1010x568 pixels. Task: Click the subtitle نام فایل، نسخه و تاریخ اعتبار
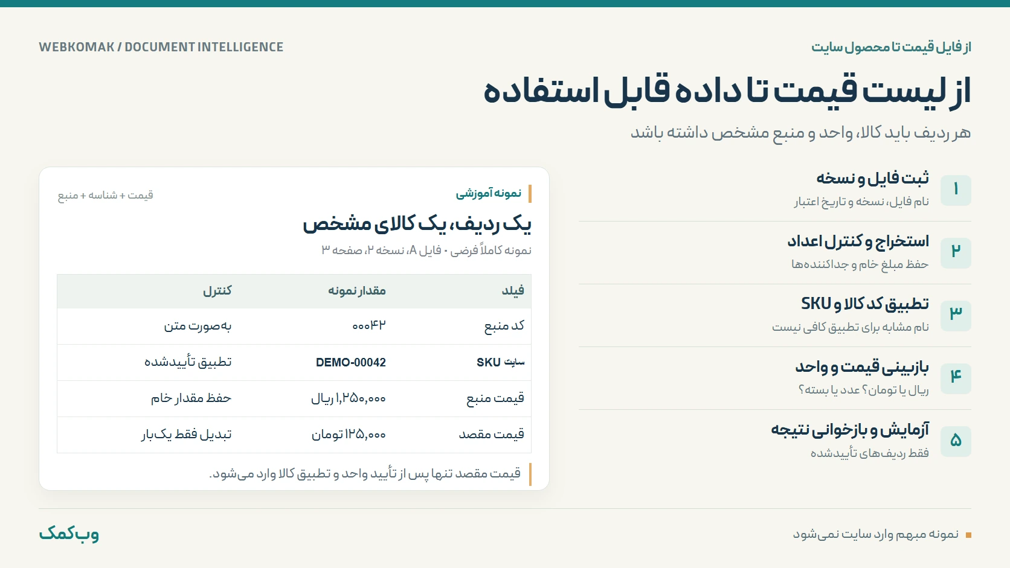coord(861,202)
